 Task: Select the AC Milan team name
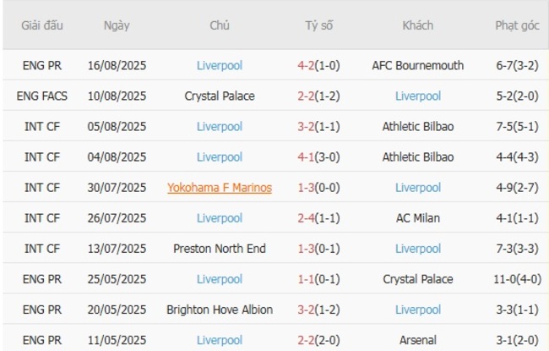[x=417, y=217]
